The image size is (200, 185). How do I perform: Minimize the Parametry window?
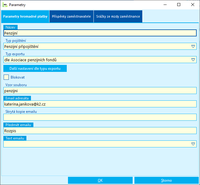pos(165,5)
